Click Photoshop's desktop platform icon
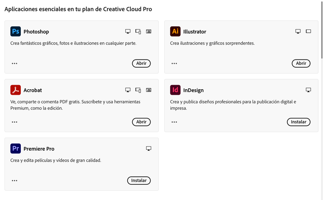Screen dimensions: 324x200 point(128,31)
